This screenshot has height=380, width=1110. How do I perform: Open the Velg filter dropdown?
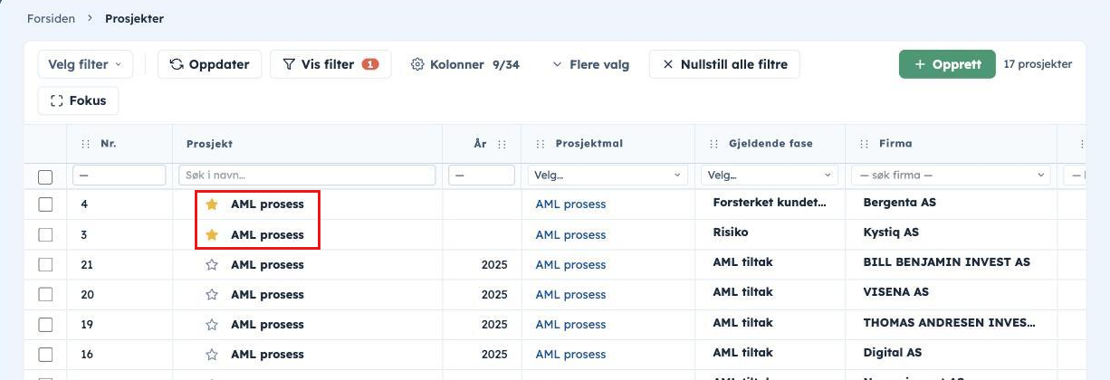point(85,64)
